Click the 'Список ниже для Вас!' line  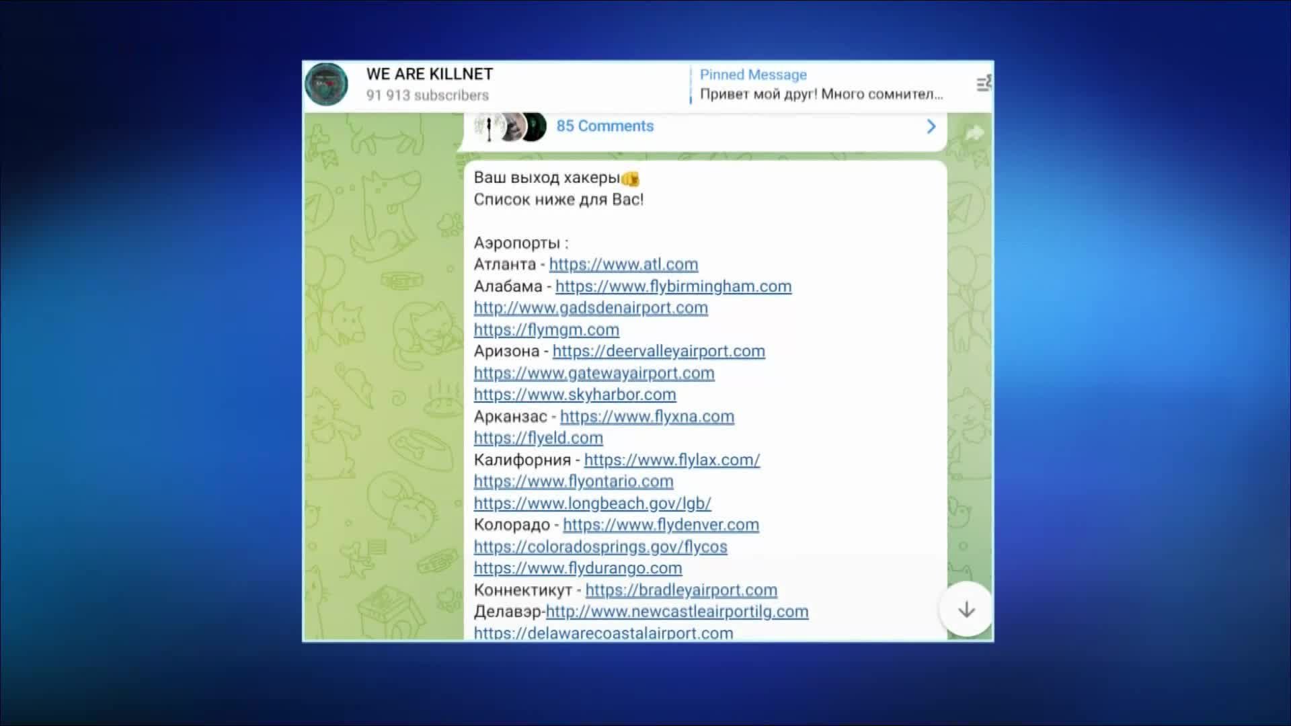(x=559, y=200)
